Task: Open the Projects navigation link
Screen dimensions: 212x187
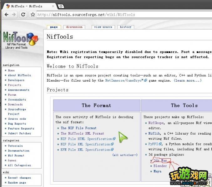Action: 14,85
